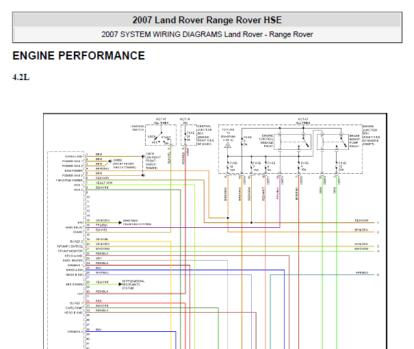Select the ENGINE PERFORMANCE heading
This screenshot has width=414, height=349.
(79, 55)
